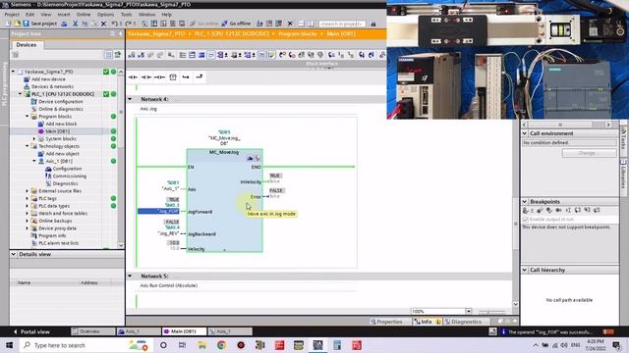Open Axis_1 Diagnostics
Screen dimensions: 629x353
pyautogui.click(x=65, y=183)
